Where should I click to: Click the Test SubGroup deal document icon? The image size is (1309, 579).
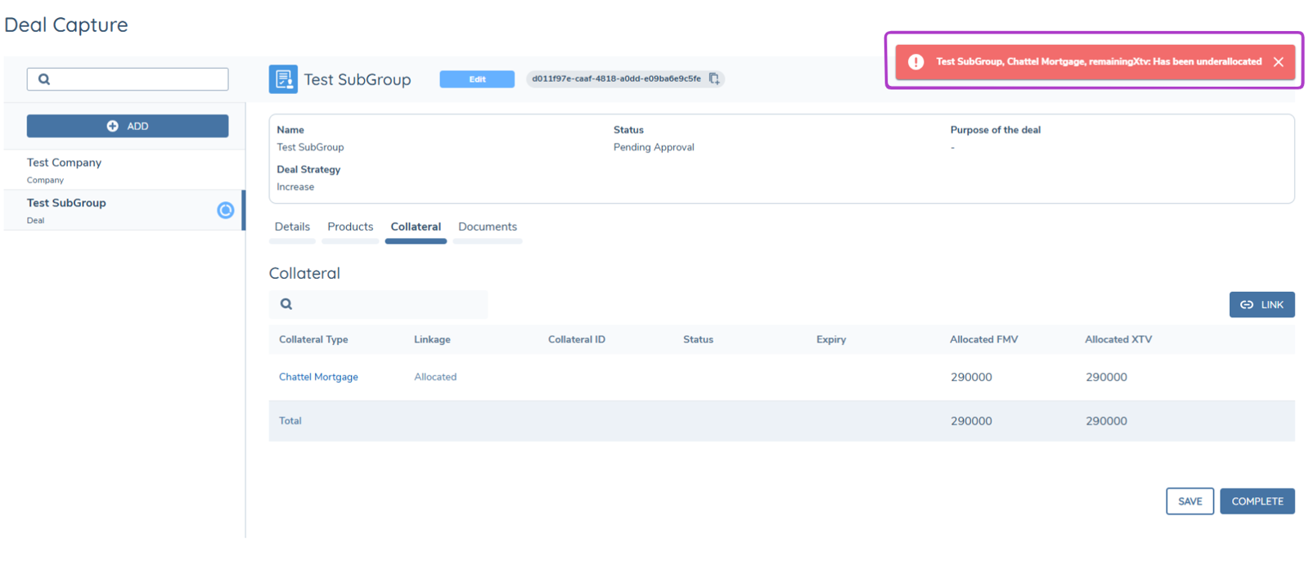coord(283,79)
